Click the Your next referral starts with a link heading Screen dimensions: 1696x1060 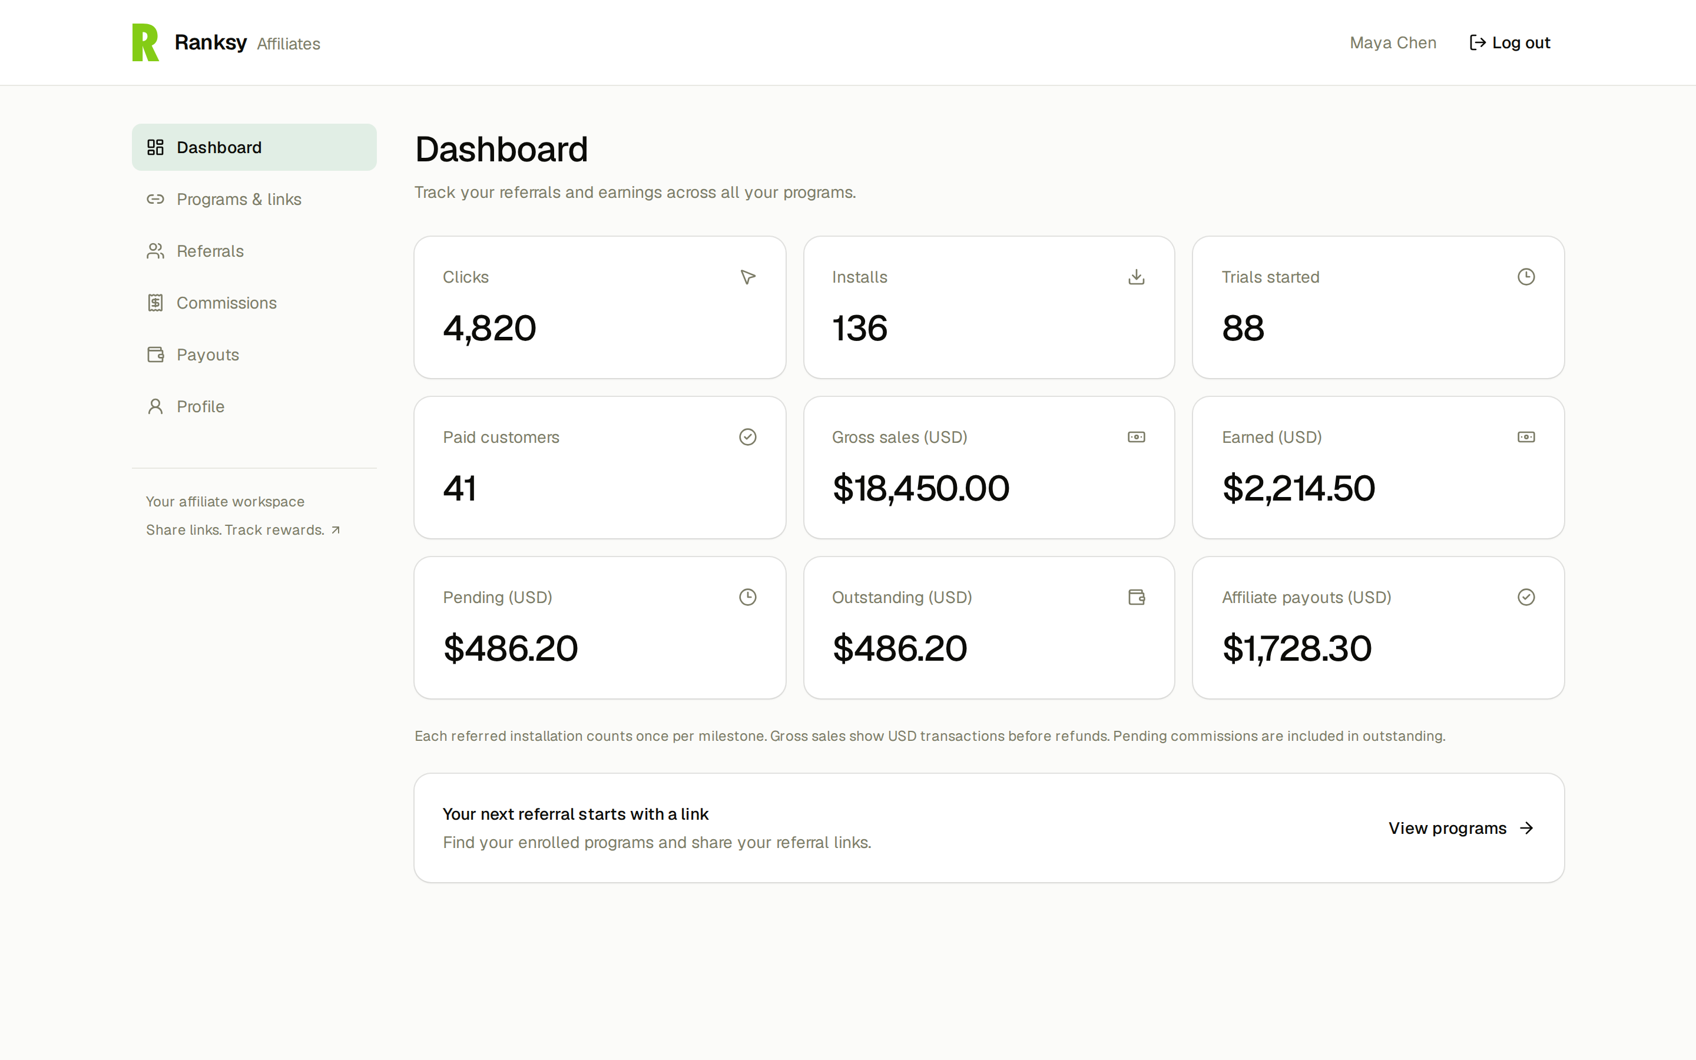[575, 814]
